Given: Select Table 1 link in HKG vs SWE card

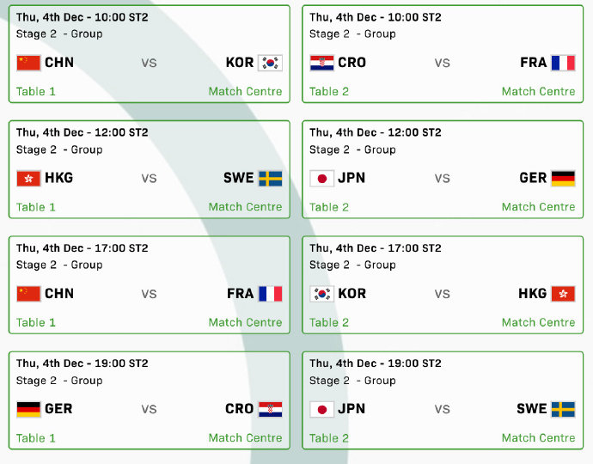Looking at the screenshot, I should point(36,206).
